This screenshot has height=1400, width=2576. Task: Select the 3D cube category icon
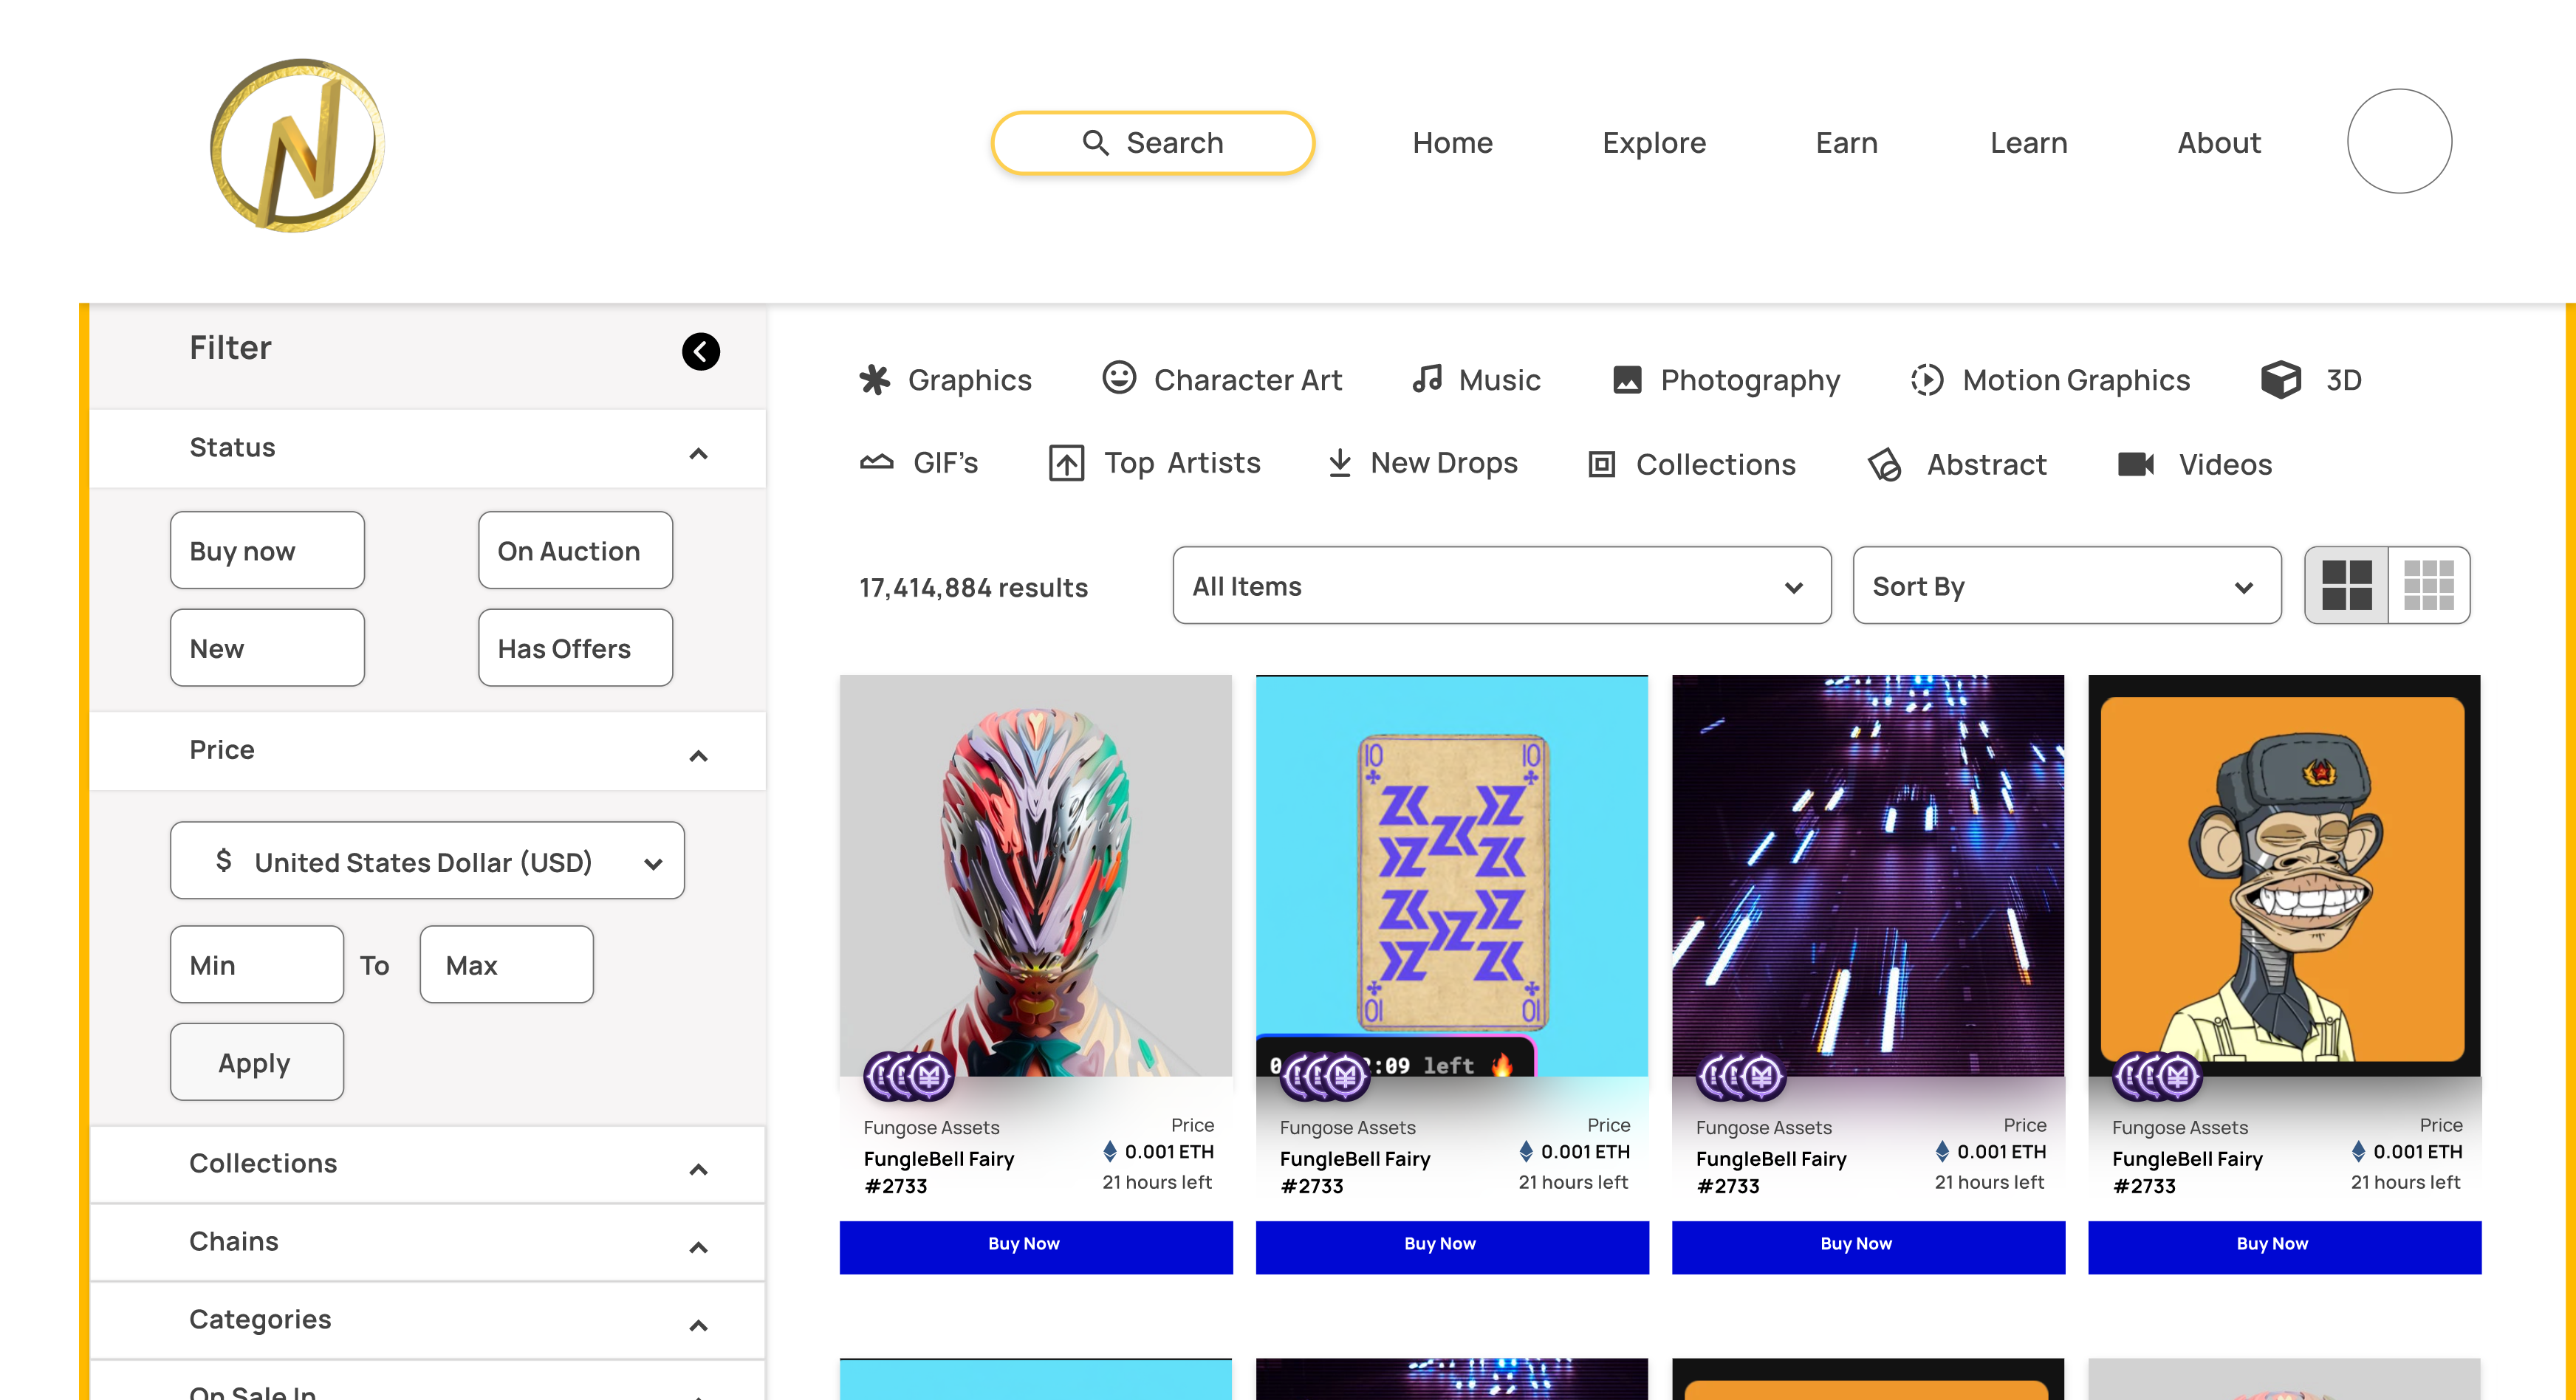[x=2281, y=379]
